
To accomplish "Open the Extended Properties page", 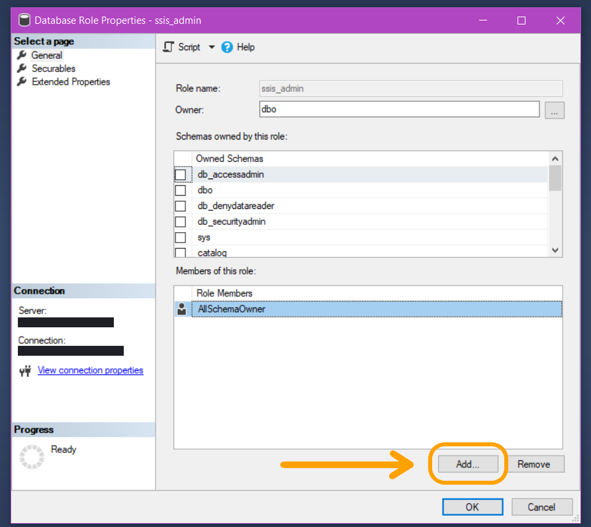I will [x=71, y=82].
